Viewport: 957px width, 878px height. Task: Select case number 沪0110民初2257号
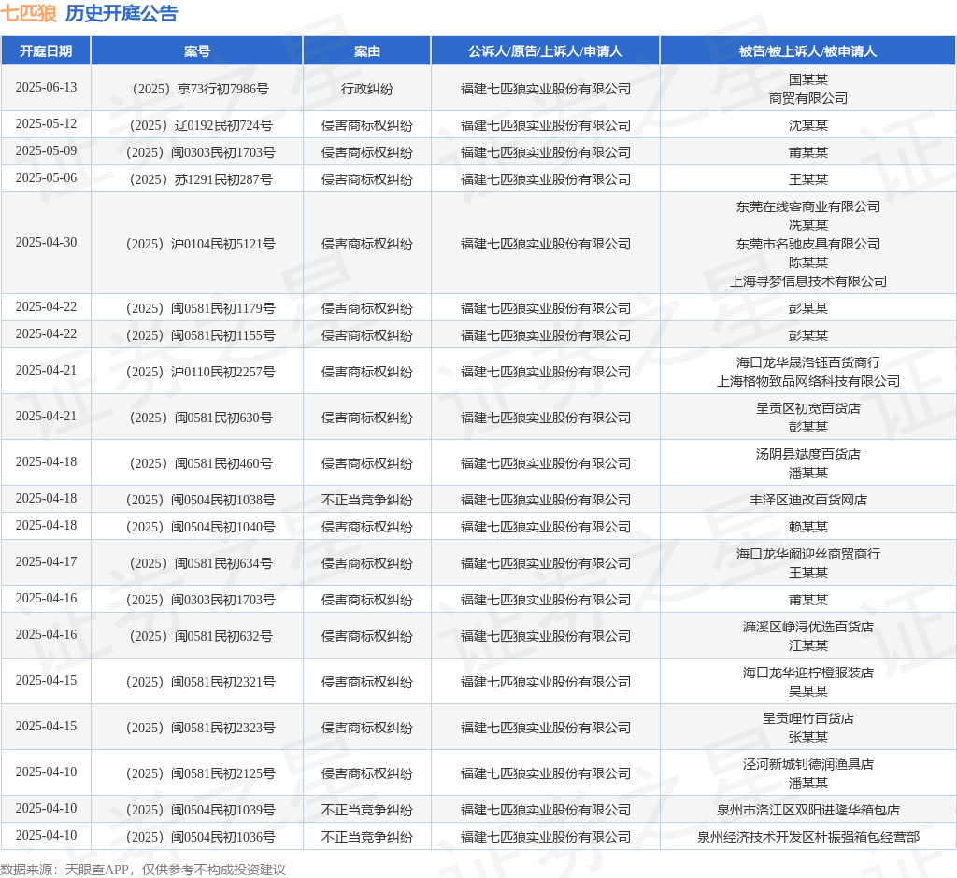pos(200,372)
